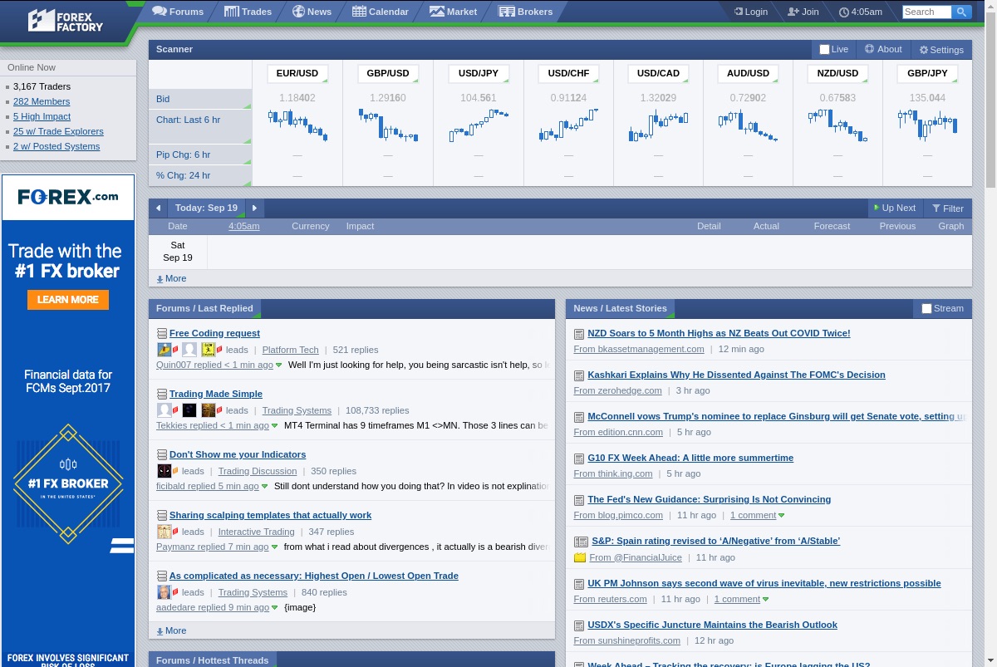This screenshot has height=667, width=997.
Task: Click the Join link
Action: [x=803, y=12]
